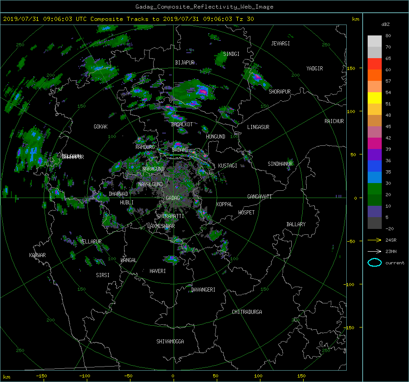Click the CHITRADURGA city label
The width and height of the screenshot is (409, 382).
click(247, 312)
